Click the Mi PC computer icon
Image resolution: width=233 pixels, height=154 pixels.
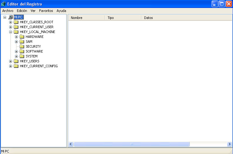(x=11, y=17)
